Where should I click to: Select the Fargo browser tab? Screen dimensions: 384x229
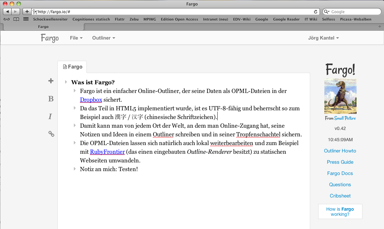coord(43,27)
